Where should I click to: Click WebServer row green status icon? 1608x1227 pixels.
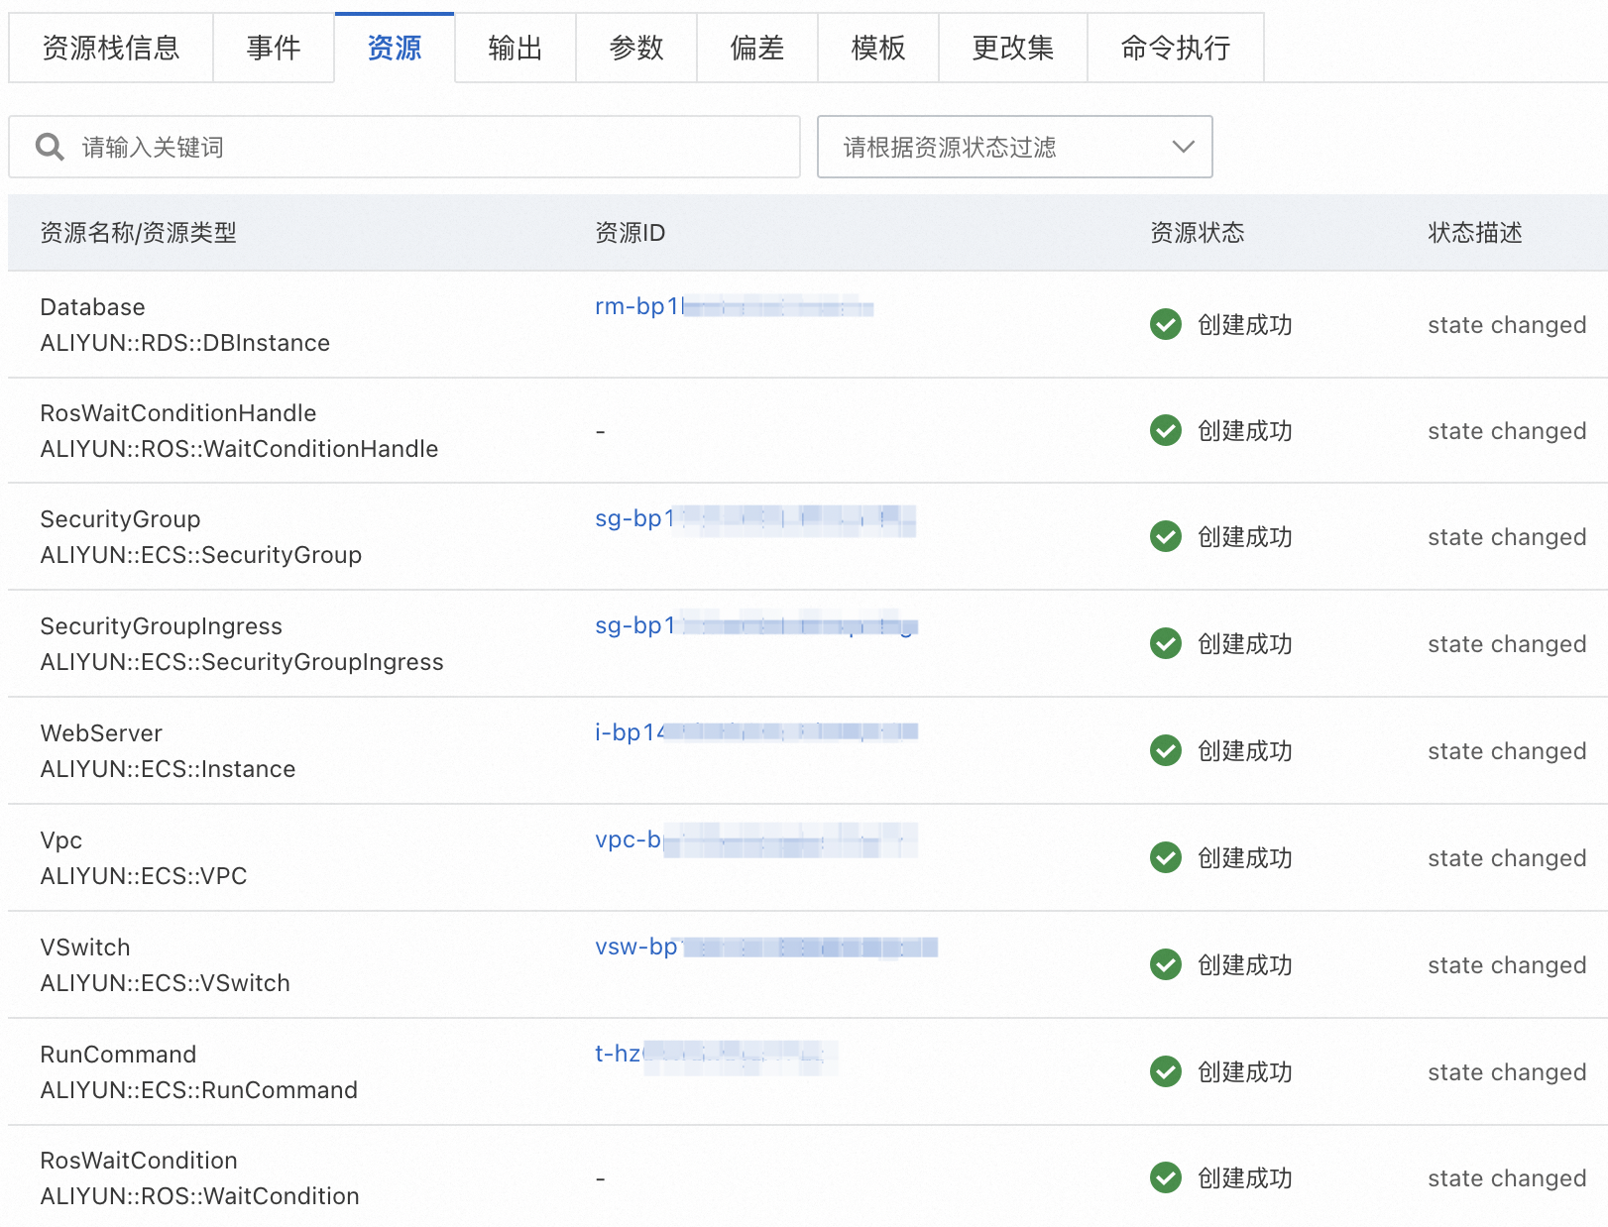pos(1166,750)
